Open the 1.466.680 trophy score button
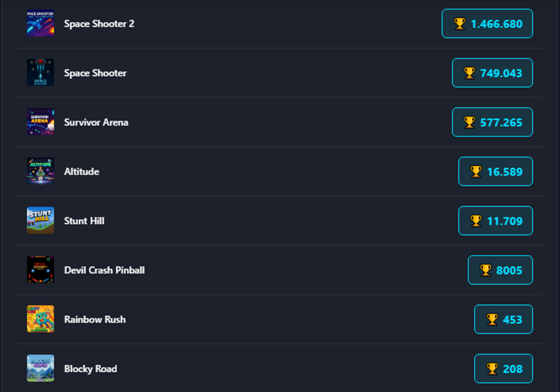The image size is (560, 392). pos(487,23)
